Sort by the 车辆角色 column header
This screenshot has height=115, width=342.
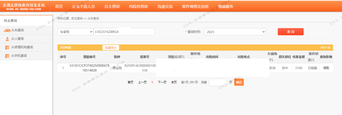point(272,57)
